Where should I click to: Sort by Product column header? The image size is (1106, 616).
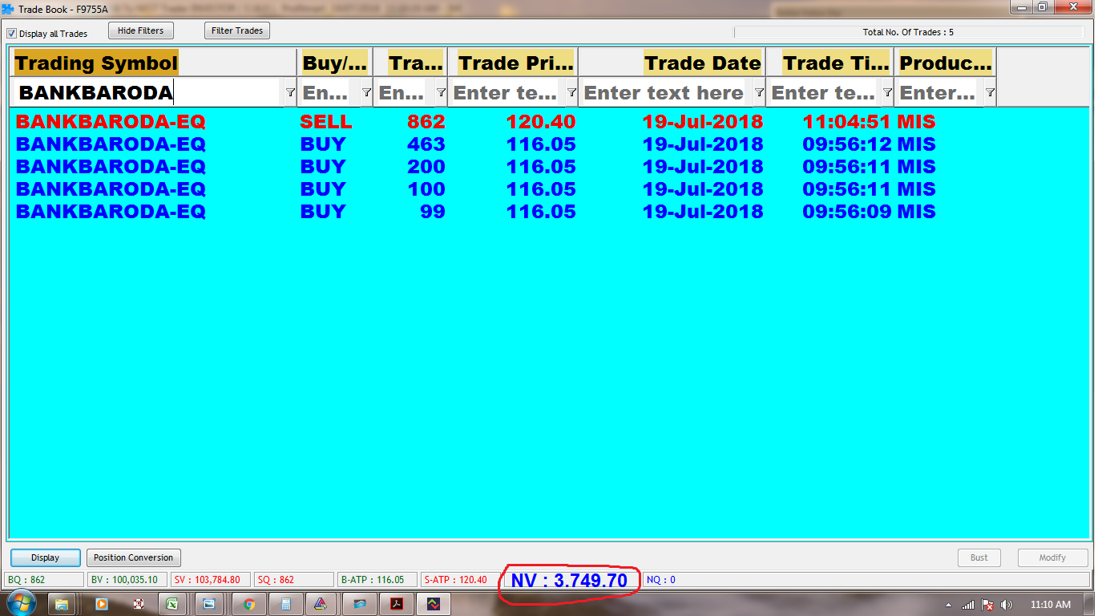945,63
